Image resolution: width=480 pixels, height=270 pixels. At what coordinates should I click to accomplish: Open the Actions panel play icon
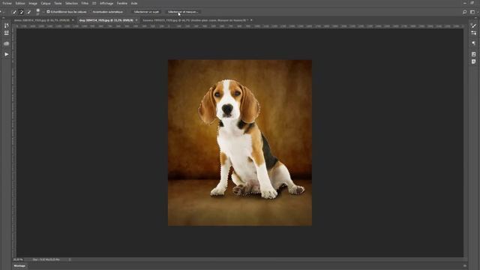(7, 54)
